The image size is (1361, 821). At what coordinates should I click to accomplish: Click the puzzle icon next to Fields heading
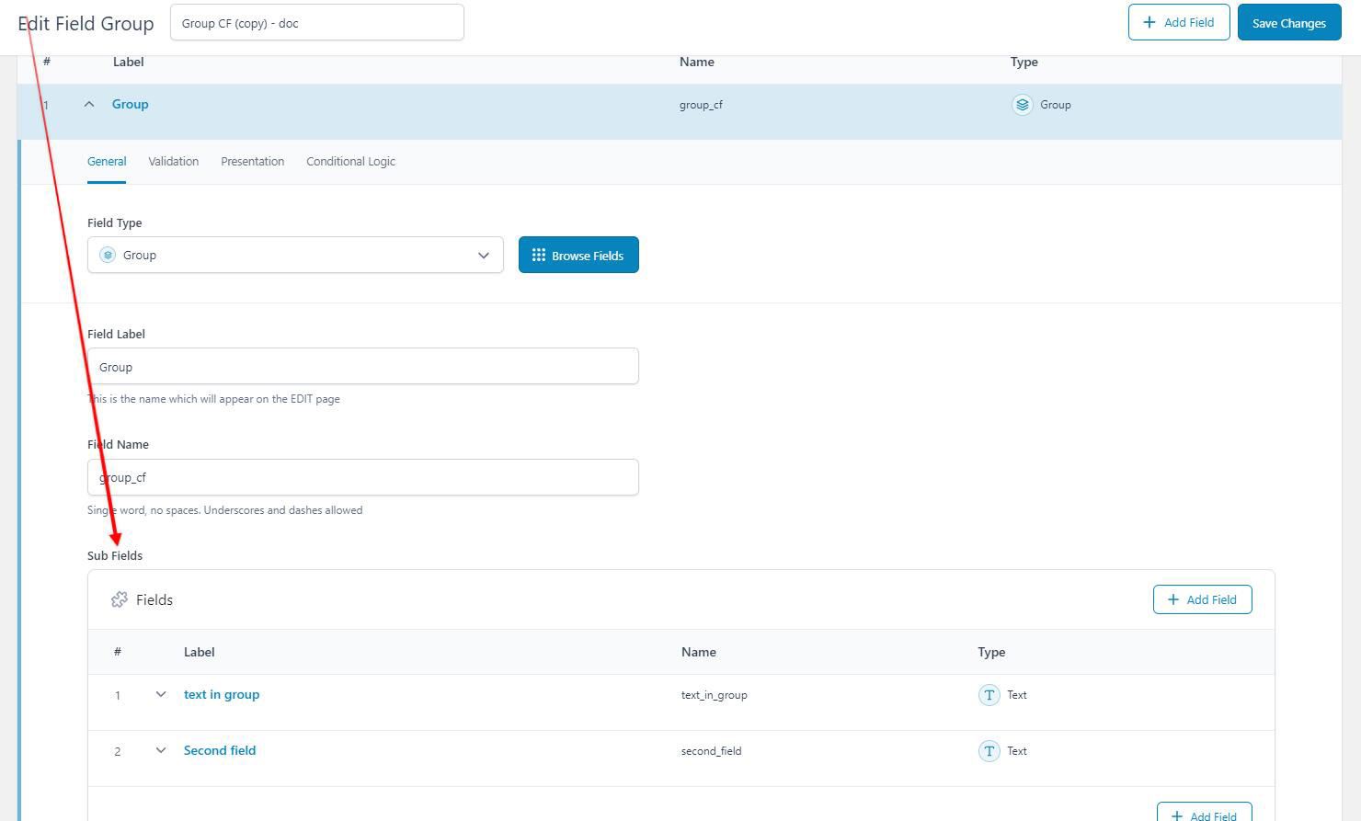pyautogui.click(x=119, y=599)
